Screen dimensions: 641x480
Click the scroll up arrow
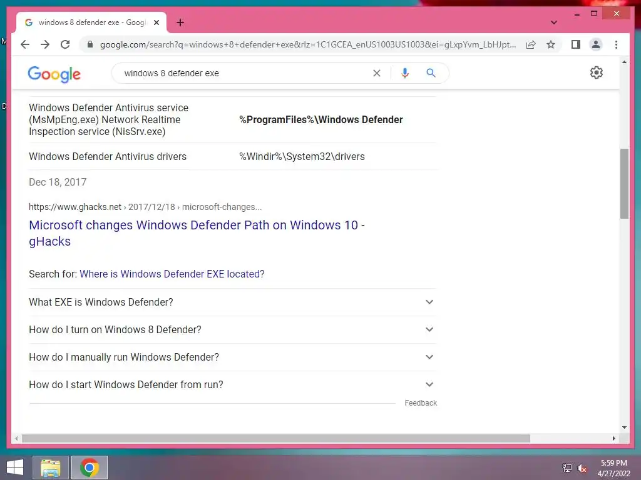click(x=624, y=62)
